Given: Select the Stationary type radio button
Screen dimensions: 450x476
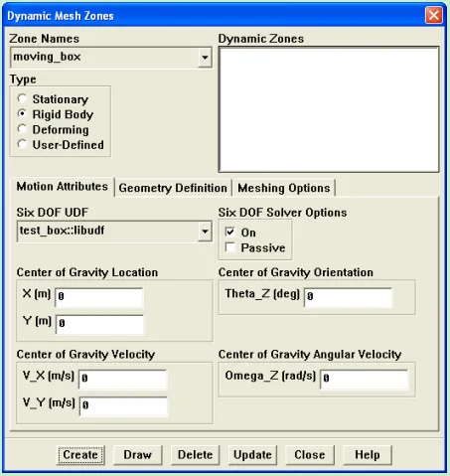Looking at the screenshot, I should point(22,98).
